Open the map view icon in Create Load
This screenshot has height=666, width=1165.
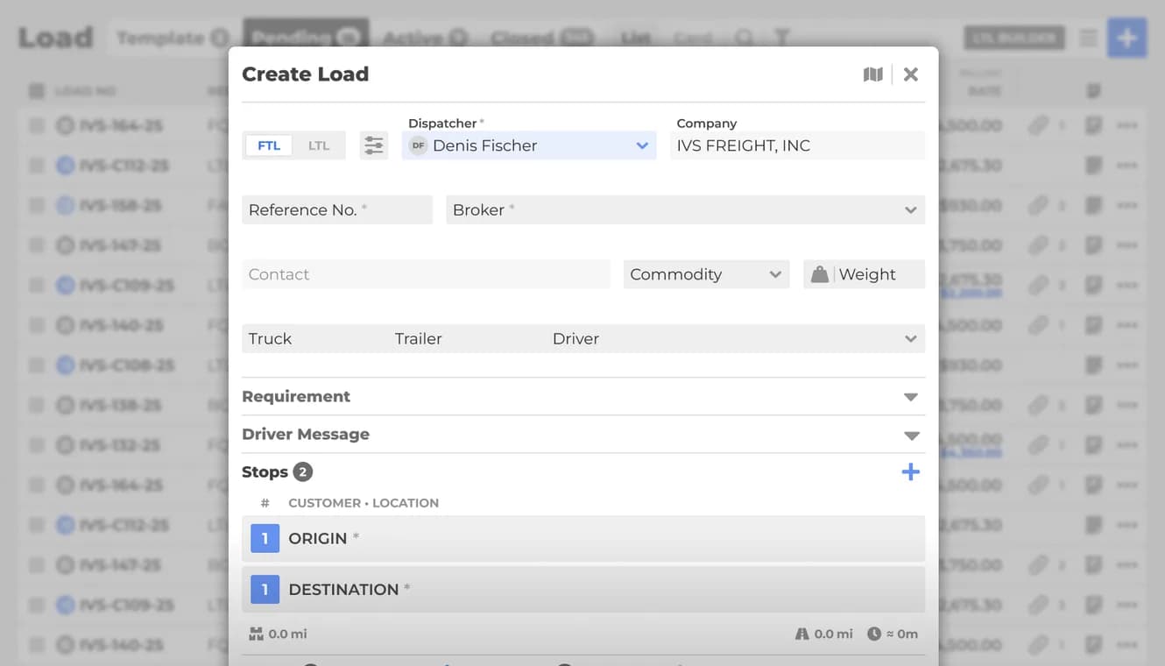[x=872, y=74]
